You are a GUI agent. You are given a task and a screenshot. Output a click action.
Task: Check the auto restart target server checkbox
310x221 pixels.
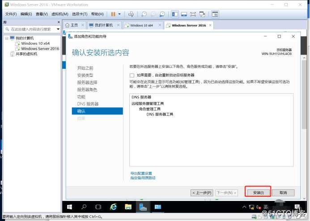132,75
